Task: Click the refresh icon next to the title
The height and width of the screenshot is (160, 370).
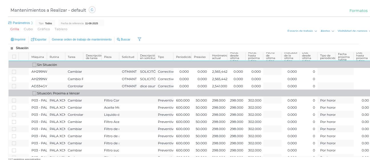Action: (x=92, y=10)
